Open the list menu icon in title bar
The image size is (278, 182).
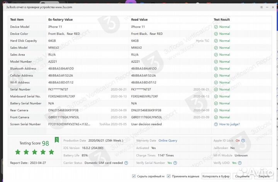point(261,7)
